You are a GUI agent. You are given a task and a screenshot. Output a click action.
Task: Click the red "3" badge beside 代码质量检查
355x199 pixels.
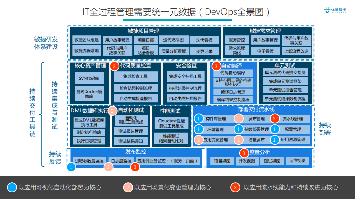tap(114, 66)
